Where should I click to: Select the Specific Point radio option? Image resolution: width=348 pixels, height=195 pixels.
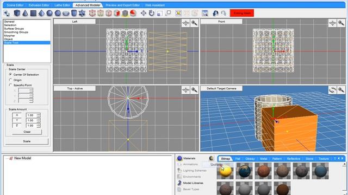pyautogui.click(x=10, y=85)
